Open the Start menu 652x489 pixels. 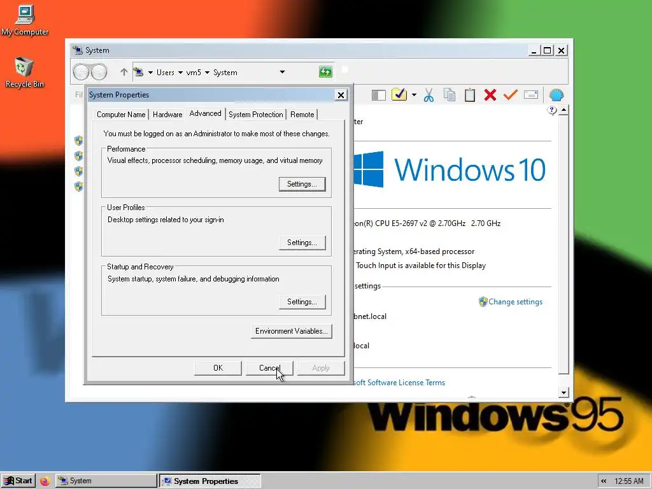point(18,481)
